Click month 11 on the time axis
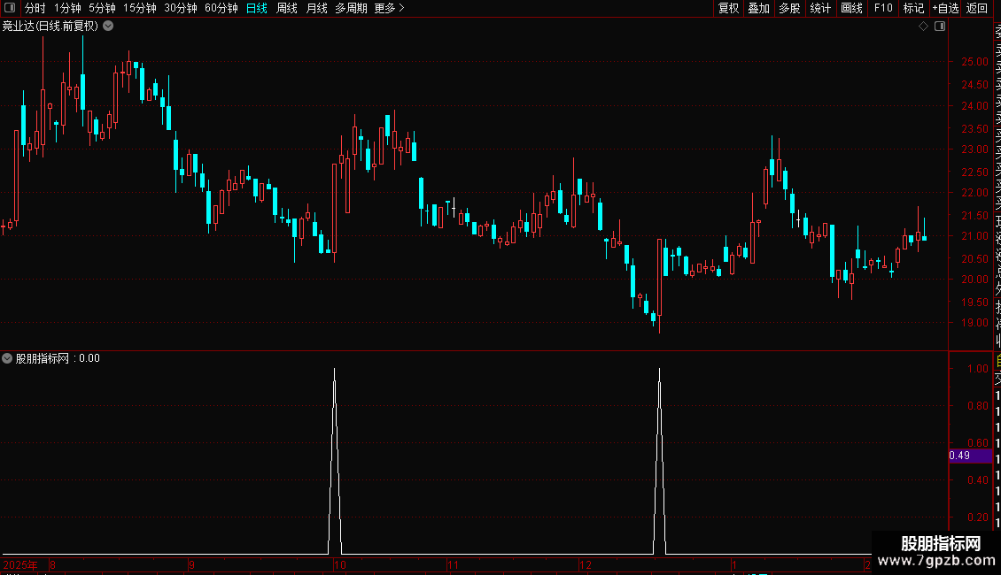Image resolution: width=1001 pixels, height=575 pixels. (453, 564)
